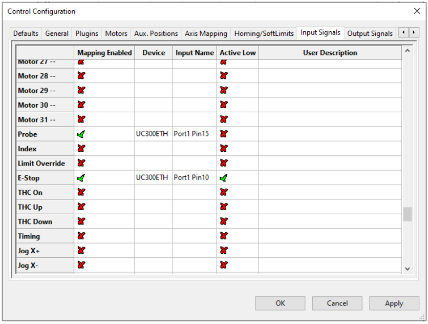Image resolution: width=428 pixels, height=324 pixels.
Task: Toggle Probe Mapping Enabled green checkmark
Action: click(x=81, y=134)
